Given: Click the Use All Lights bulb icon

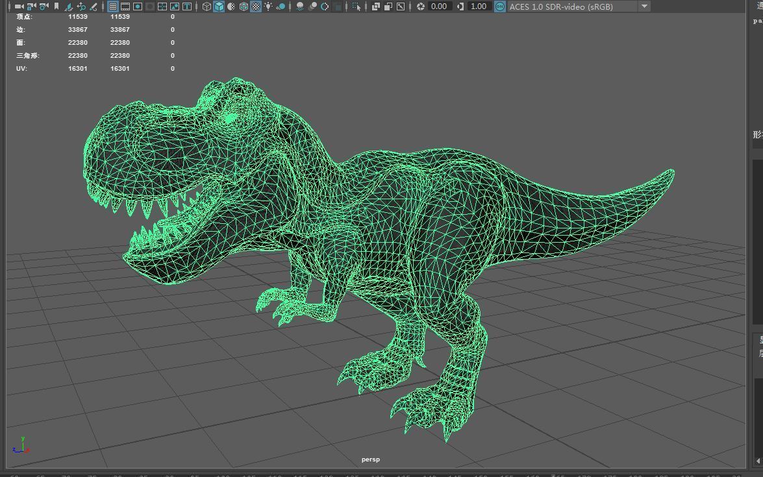Looking at the screenshot, I should click(x=268, y=6).
